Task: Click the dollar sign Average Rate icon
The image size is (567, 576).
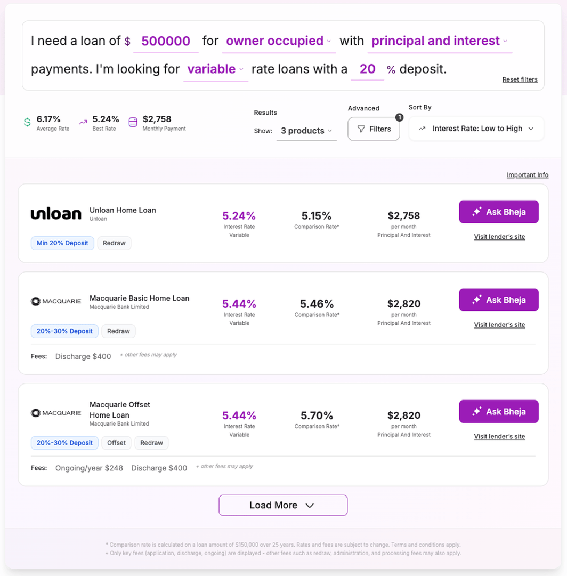Action: pos(27,122)
